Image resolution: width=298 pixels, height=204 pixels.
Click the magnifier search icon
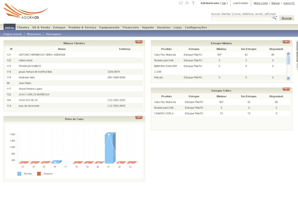pos(274,18)
